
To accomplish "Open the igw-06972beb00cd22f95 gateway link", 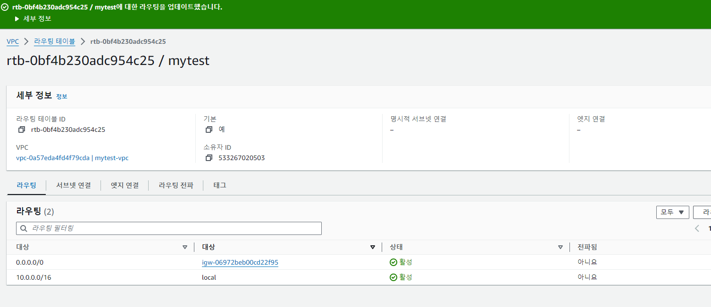I will [x=240, y=262].
